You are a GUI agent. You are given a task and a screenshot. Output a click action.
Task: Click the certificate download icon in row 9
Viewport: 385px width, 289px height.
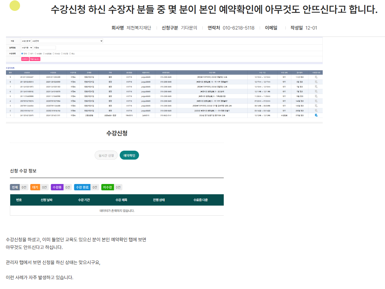coord(316,77)
